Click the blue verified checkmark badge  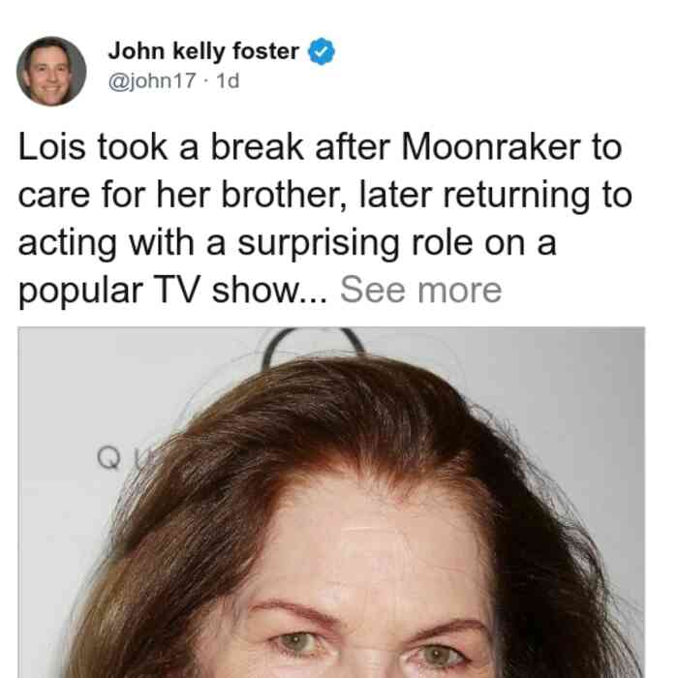tap(322, 51)
